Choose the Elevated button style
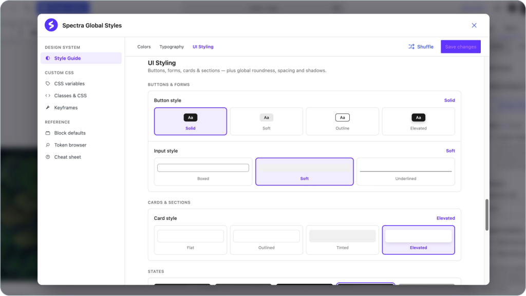526x296 pixels. [x=418, y=121]
